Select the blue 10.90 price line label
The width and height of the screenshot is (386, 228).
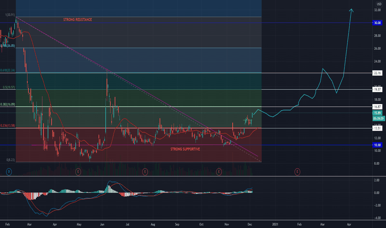pos(377,145)
